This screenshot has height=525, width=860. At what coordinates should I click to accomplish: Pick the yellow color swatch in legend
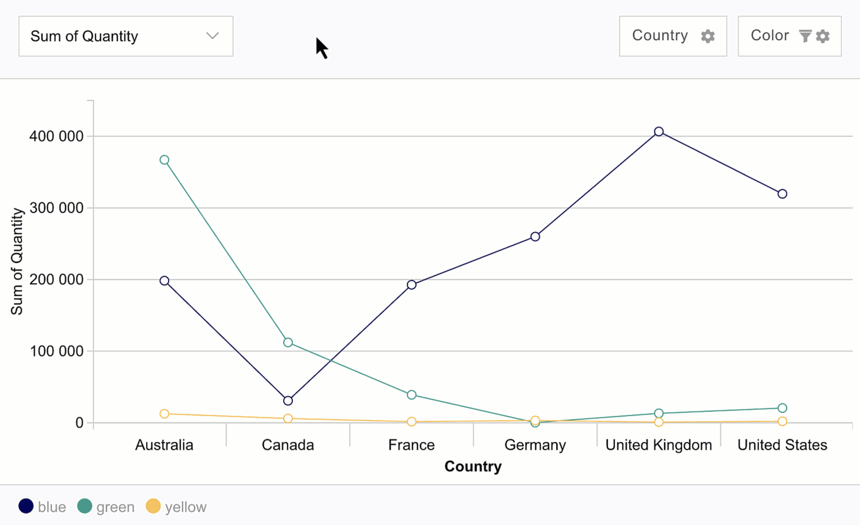pos(153,506)
